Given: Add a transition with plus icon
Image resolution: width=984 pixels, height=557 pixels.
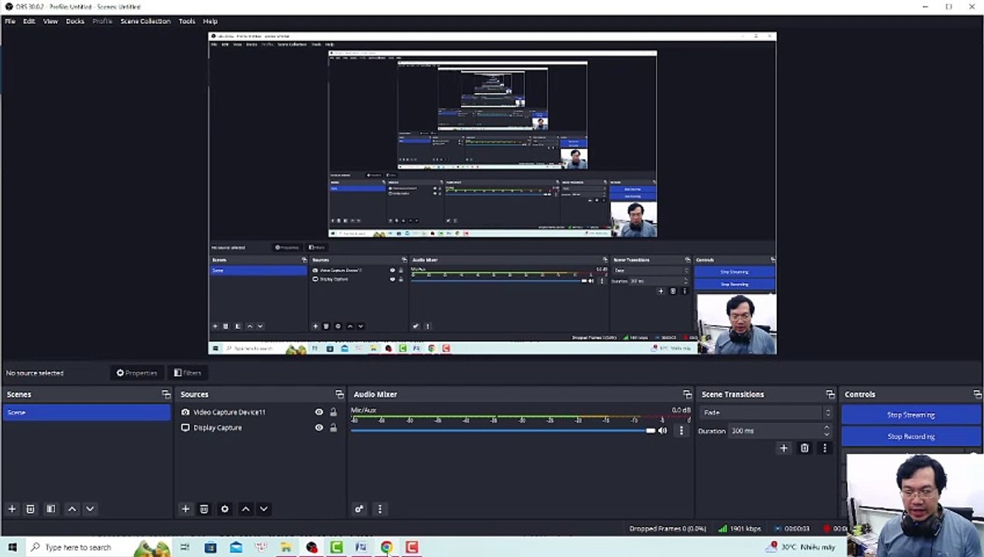Looking at the screenshot, I should 784,448.
